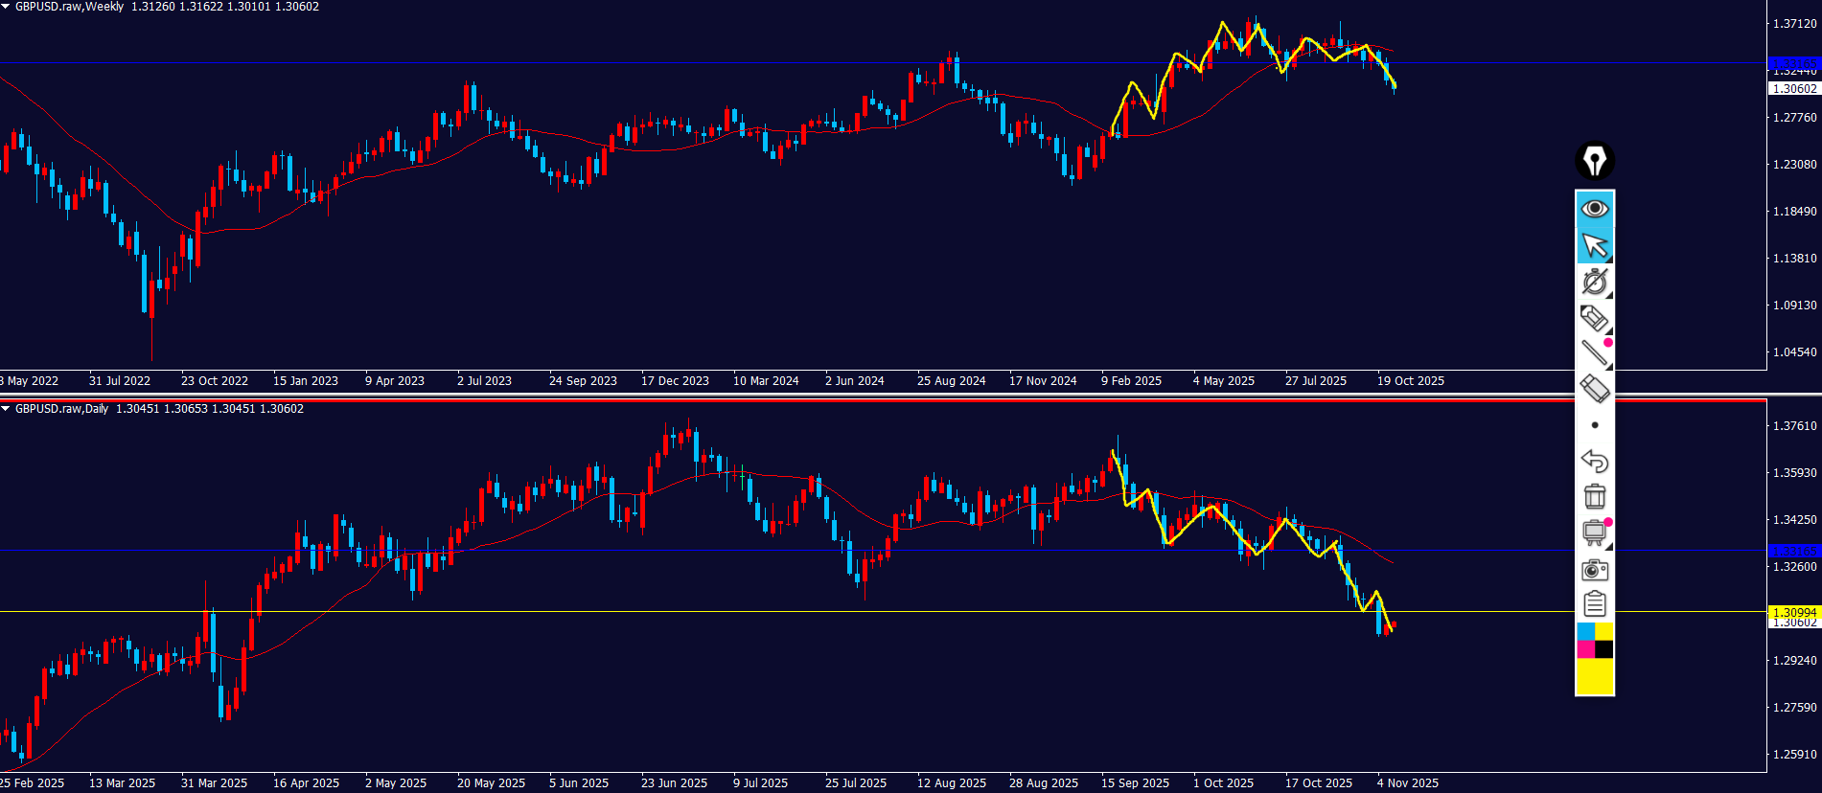
Task: Toggle the eye visibility of drawings
Action: pyautogui.click(x=1594, y=208)
